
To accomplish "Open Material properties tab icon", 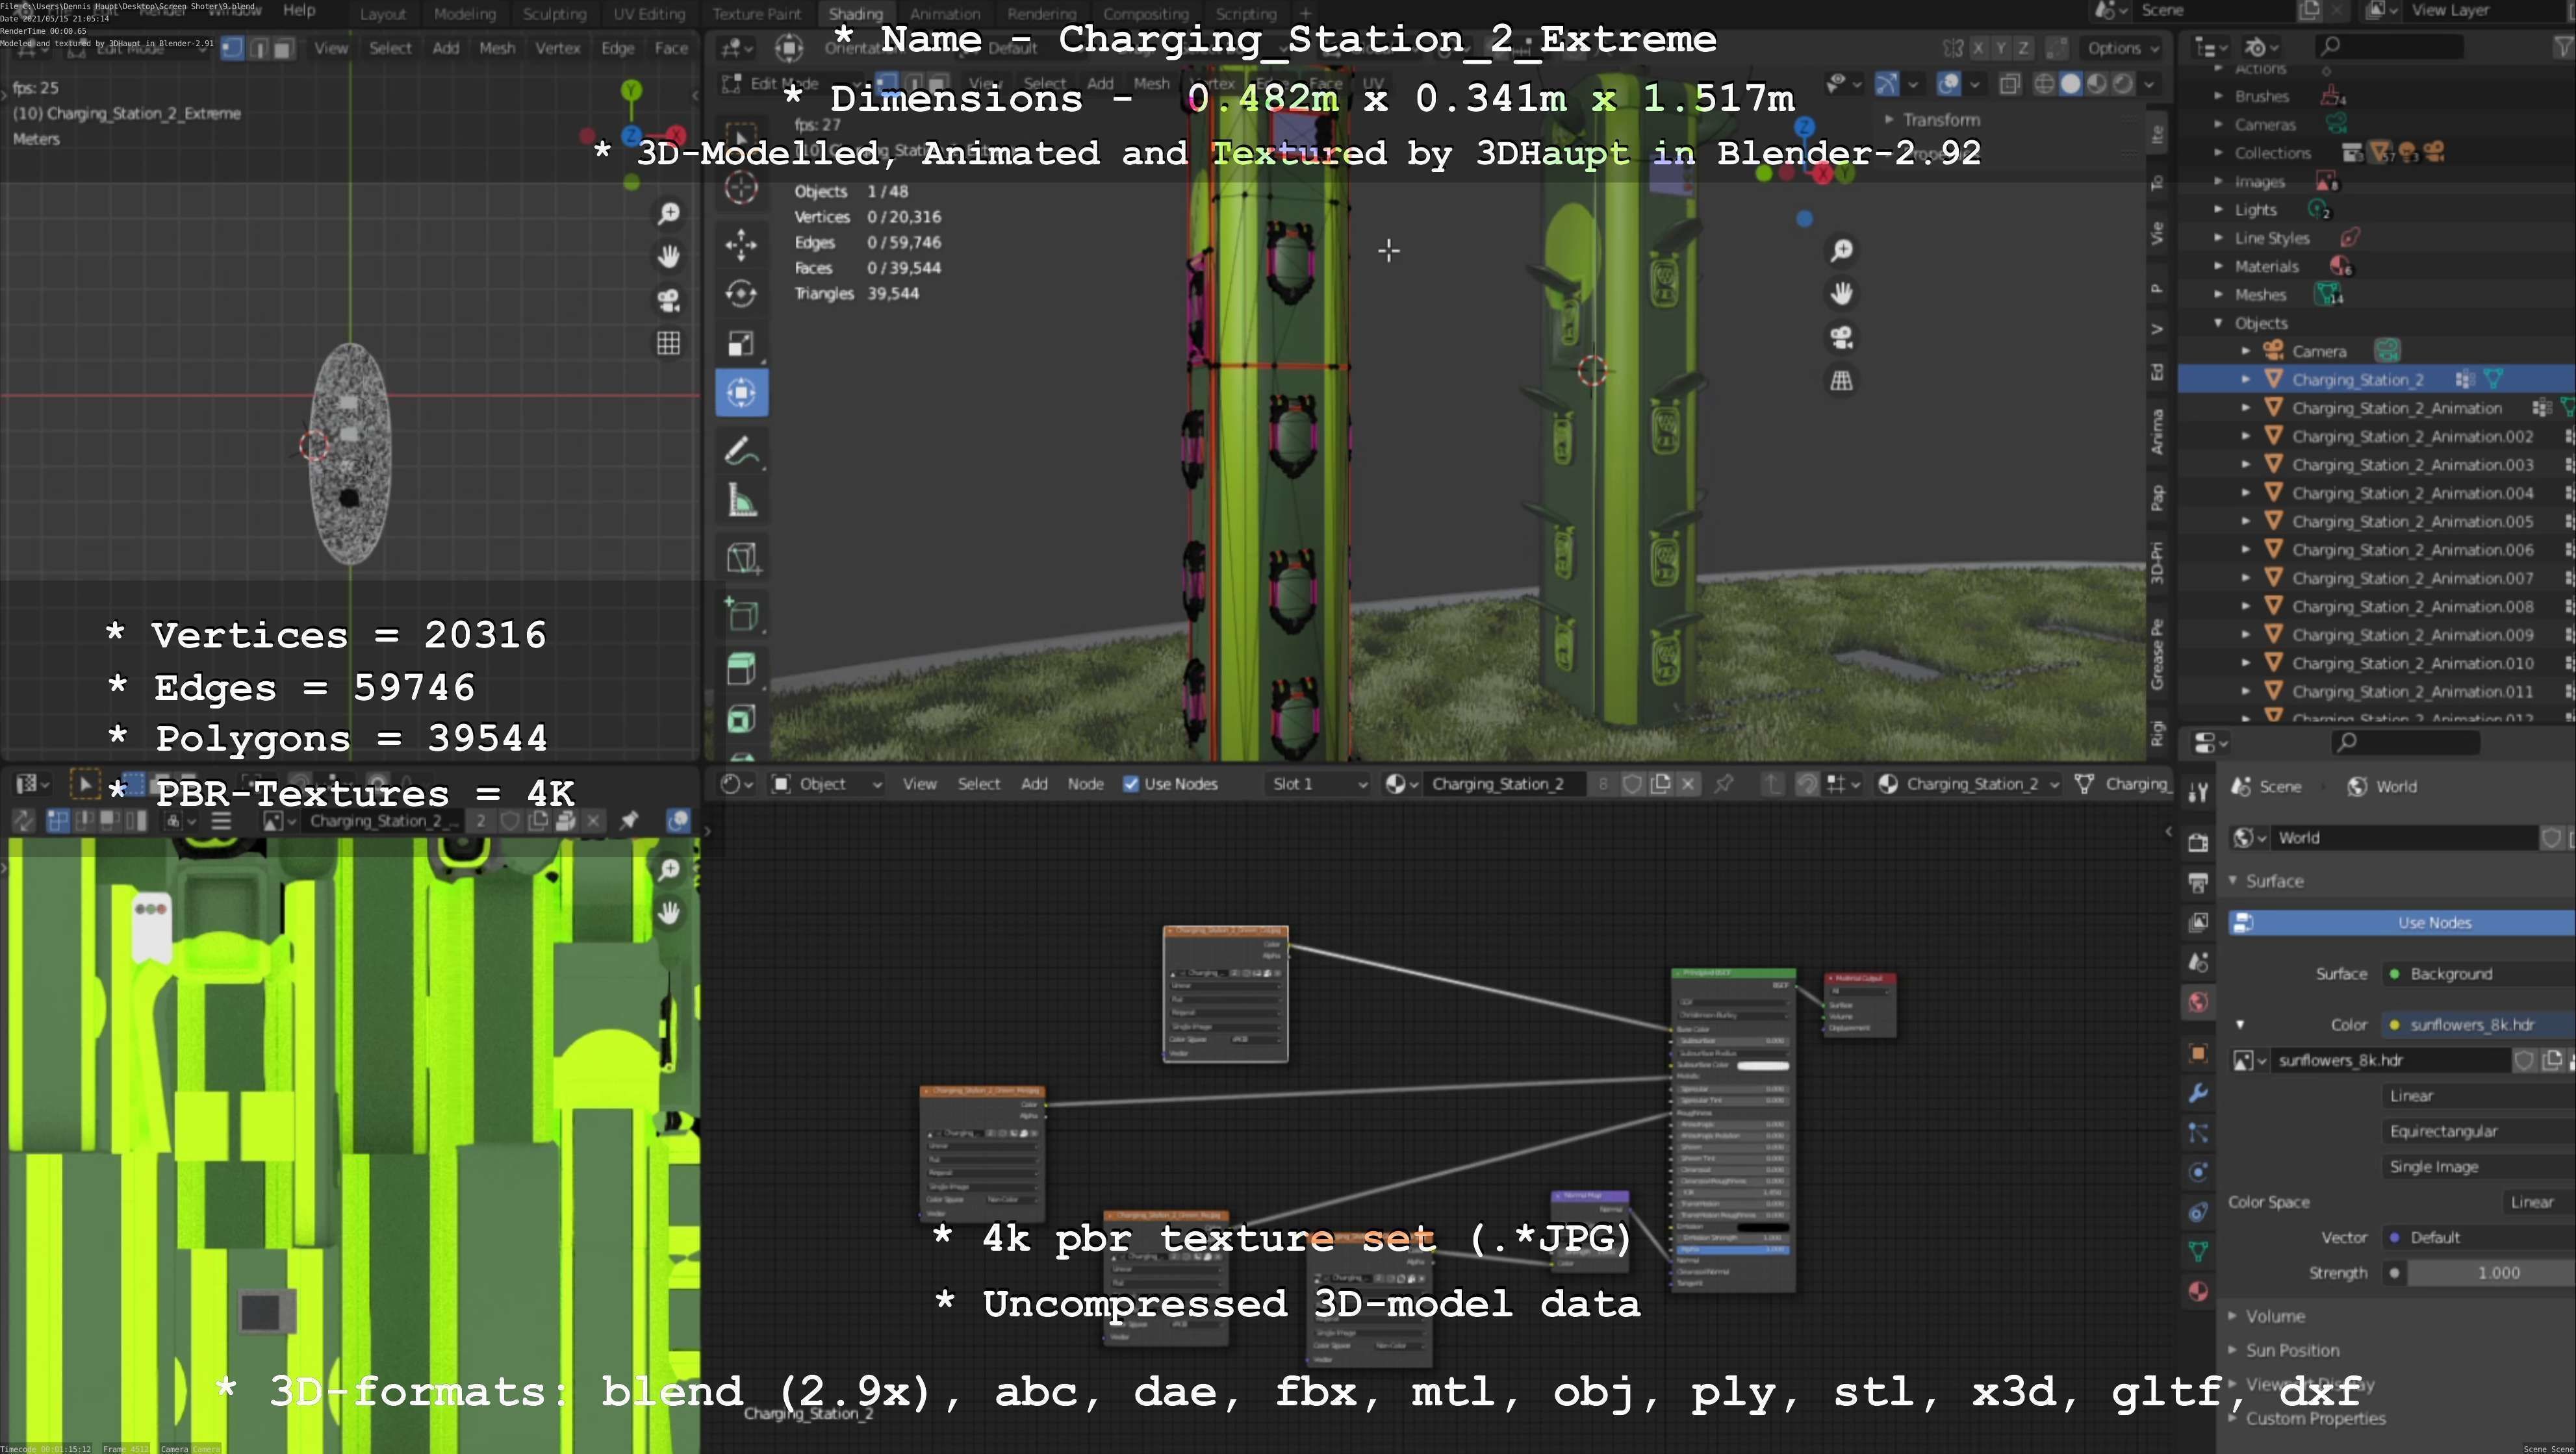I will point(2197,1291).
